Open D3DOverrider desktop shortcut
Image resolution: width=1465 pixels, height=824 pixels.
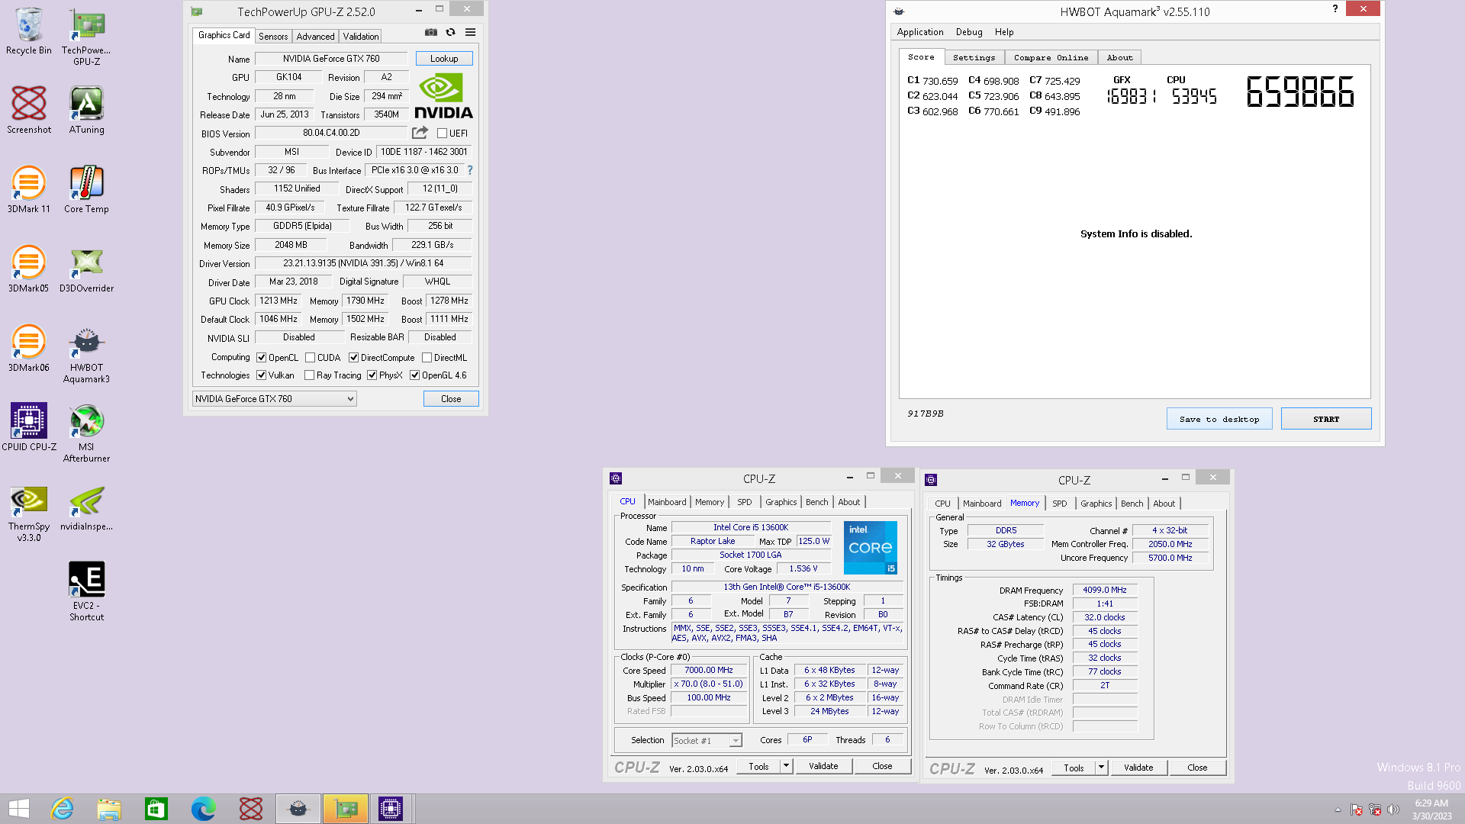[86, 269]
